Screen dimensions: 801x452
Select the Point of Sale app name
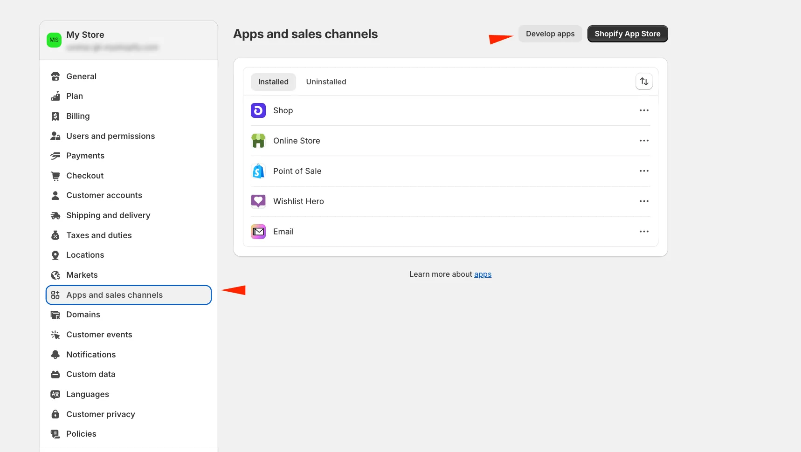coord(297,171)
